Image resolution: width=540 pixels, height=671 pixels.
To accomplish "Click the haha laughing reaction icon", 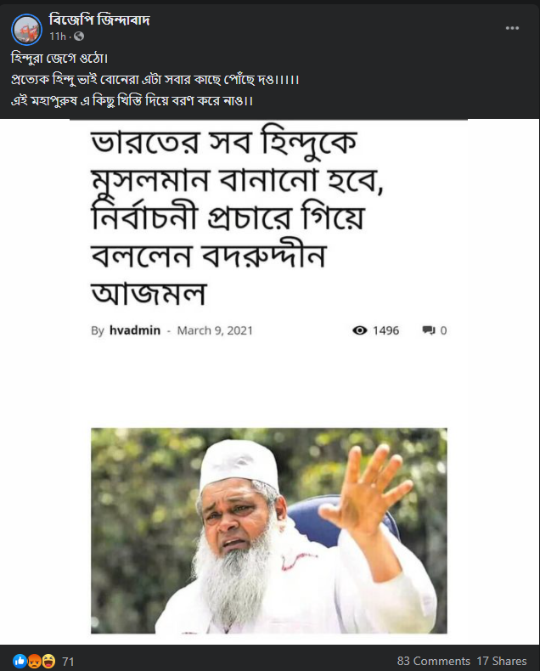I will tap(48, 661).
